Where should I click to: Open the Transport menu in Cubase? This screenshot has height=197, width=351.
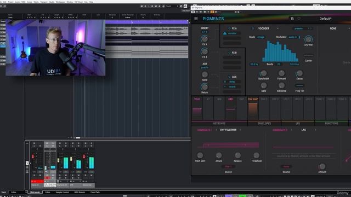tap(44, 2)
